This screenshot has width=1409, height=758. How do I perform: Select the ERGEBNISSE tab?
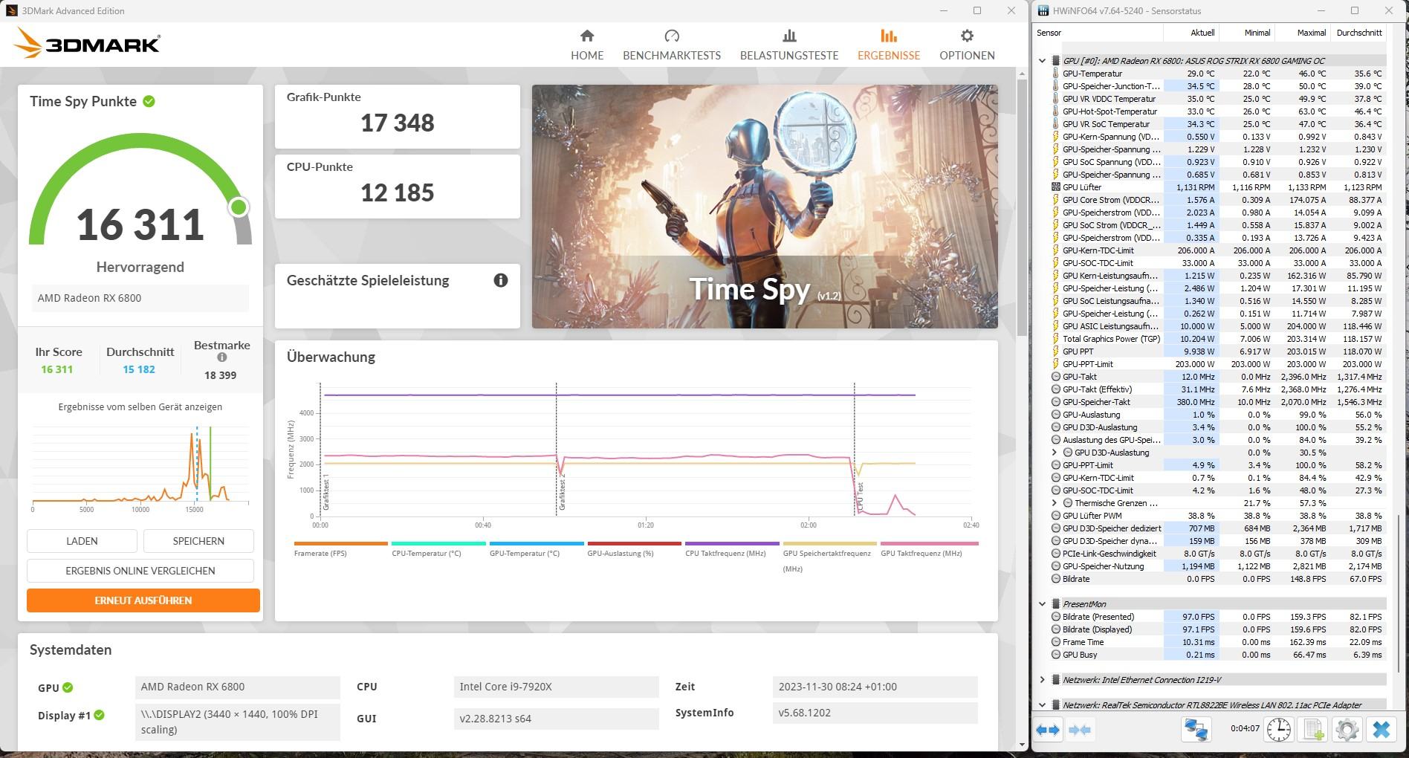[889, 45]
